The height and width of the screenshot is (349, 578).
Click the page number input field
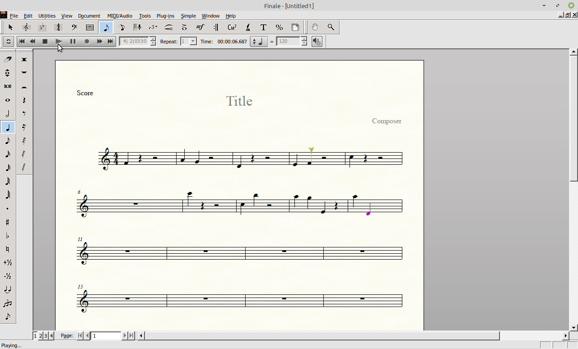coord(106,335)
